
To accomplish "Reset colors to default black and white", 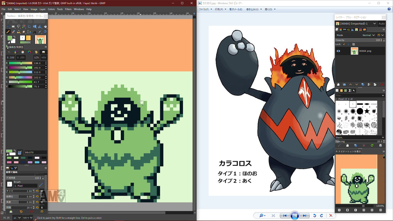I will 9,42.
